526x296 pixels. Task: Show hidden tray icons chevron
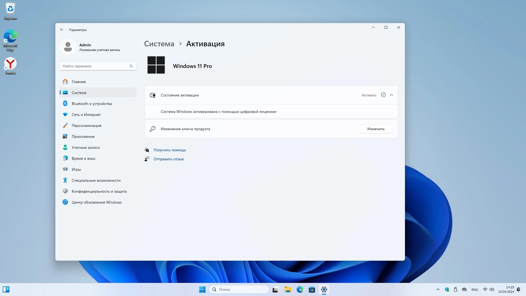pos(438,289)
